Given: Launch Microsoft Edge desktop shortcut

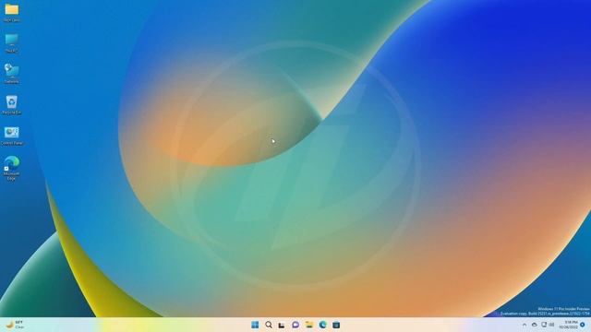Looking at the screenshot, I should 12,168.
